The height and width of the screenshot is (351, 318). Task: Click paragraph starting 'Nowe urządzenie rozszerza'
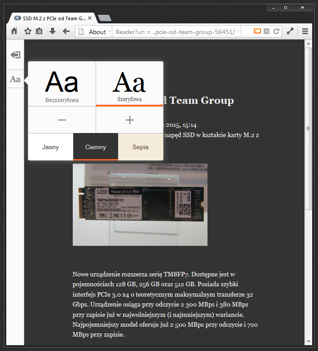[x=165, y=304]
